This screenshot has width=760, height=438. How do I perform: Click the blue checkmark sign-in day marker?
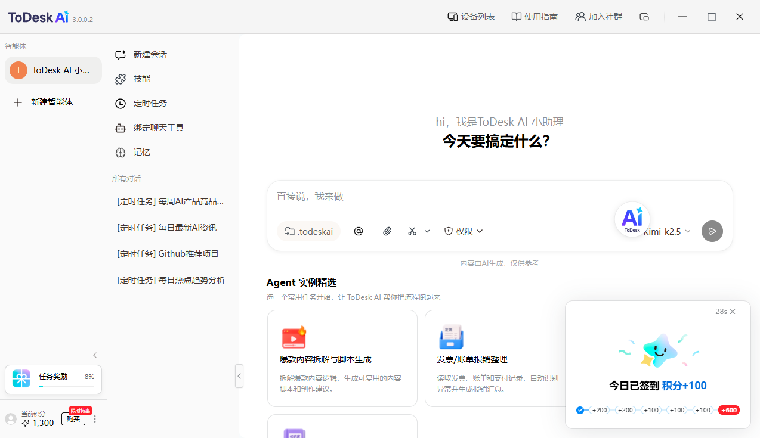[580, 410]
